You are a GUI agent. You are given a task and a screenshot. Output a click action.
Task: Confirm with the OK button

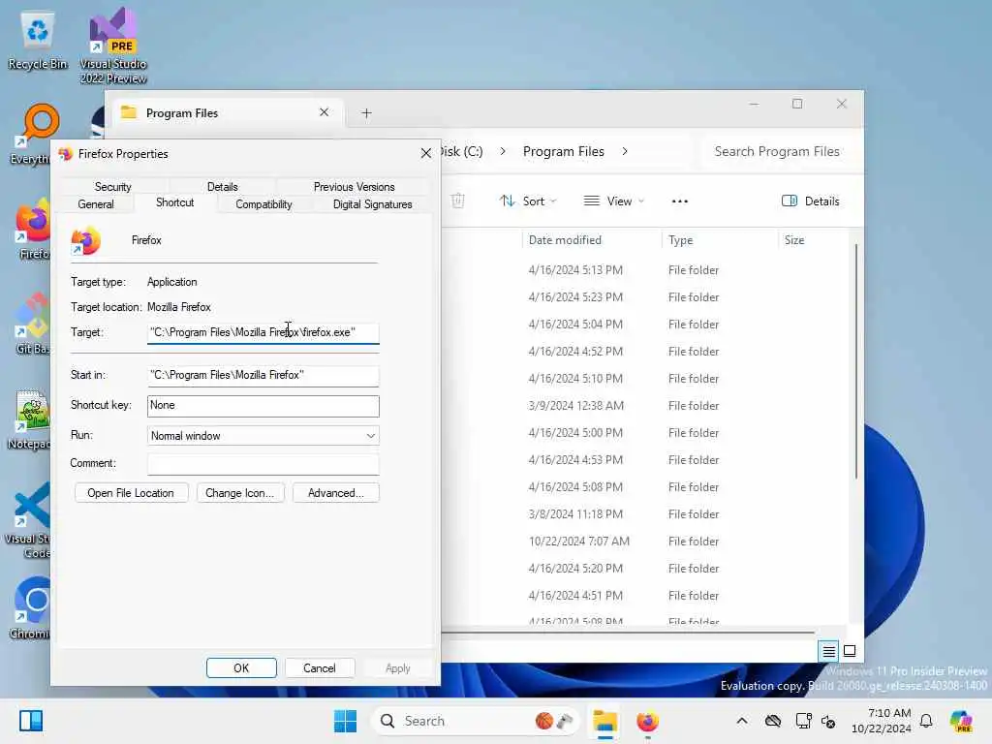(x=241, y=668)
